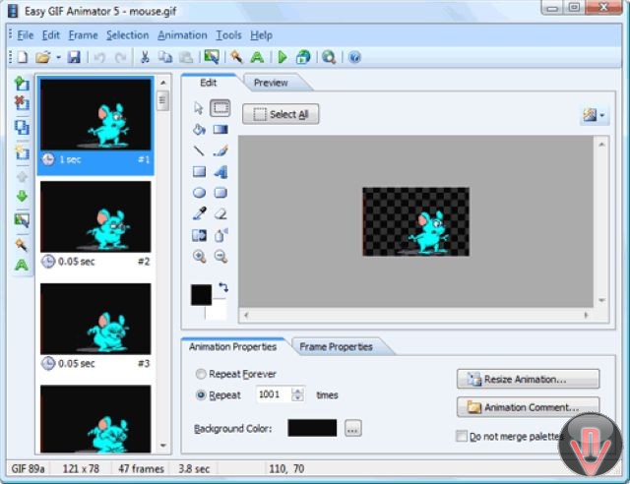Select the Text 'A' tool in toolbox
630x484 pixels.
[x=220, y=172]
